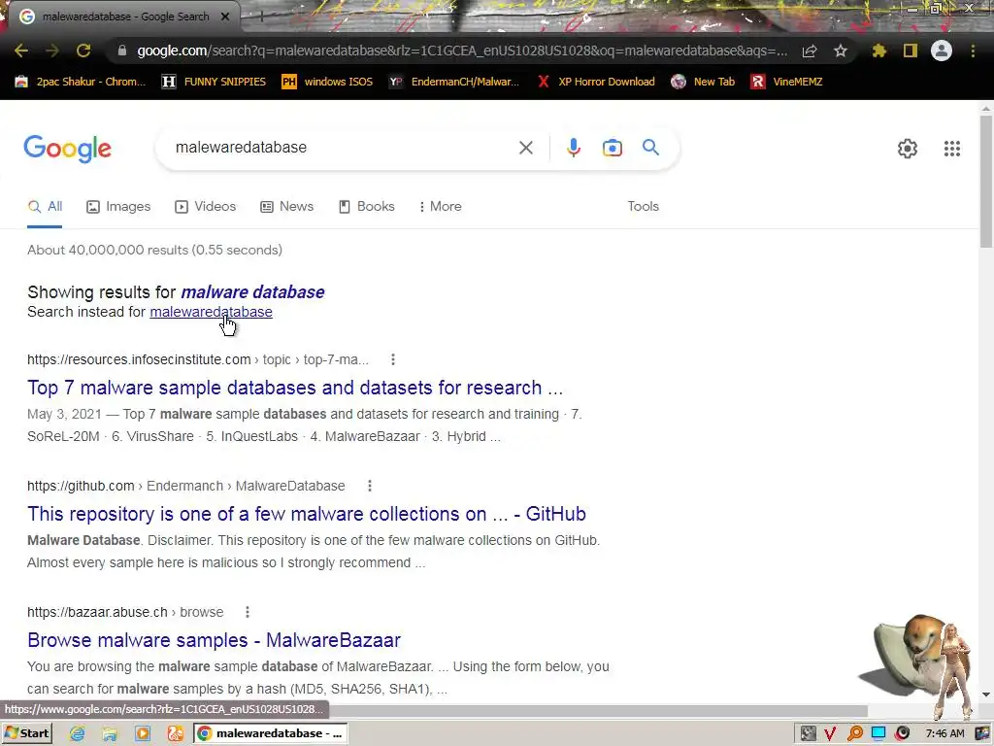Open the EndermanCH/Malwar... bookmark
Screen dimensions: 994x746
click(x=454, y=82)
